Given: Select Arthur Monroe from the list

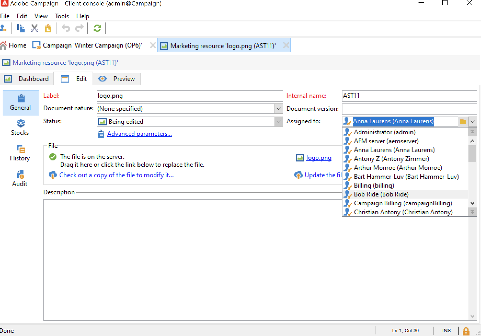Looking at the screenshot, I should (x=405, y=168).
